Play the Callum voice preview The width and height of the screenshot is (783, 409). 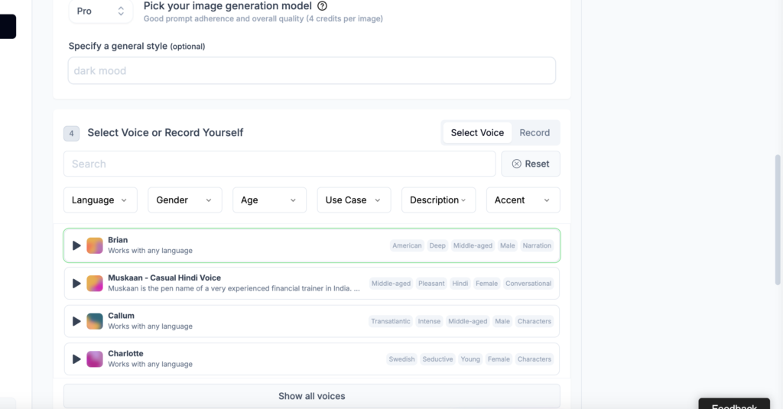coord(76,321)
